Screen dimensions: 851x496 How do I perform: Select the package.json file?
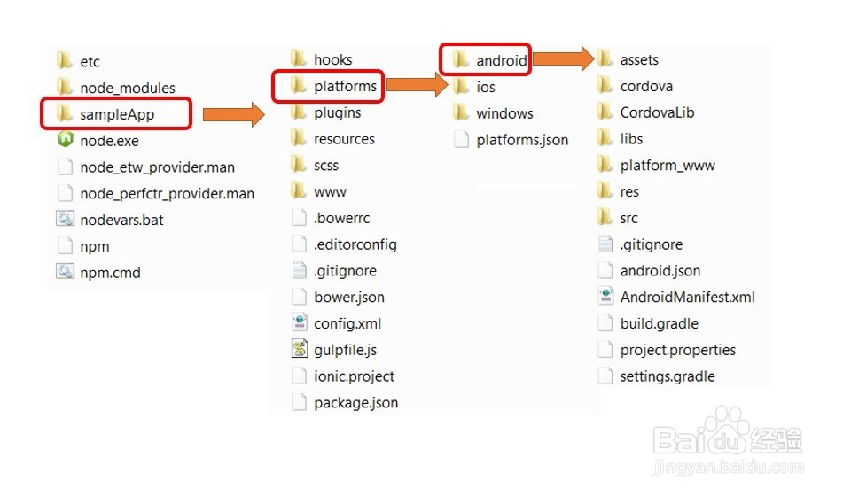[x=355, y=403]
